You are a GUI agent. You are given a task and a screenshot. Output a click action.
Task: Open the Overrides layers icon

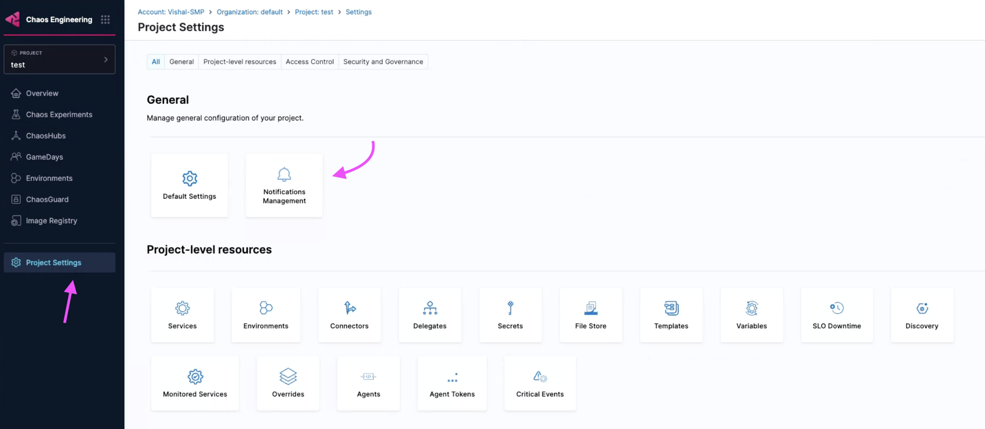(x=288, y=377)
